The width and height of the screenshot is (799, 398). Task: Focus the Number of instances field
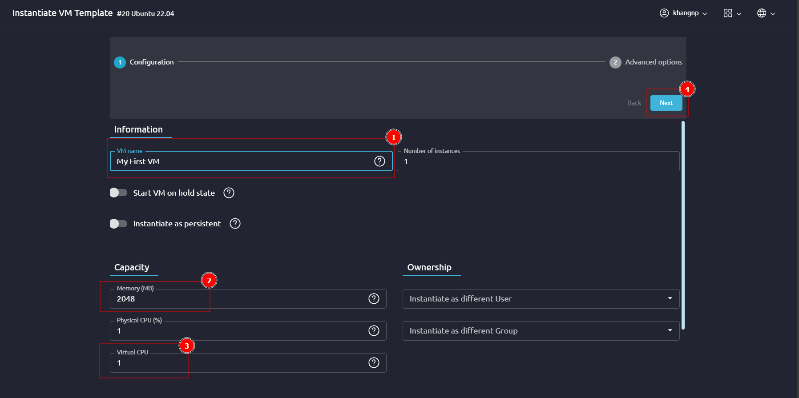(537, 162)
